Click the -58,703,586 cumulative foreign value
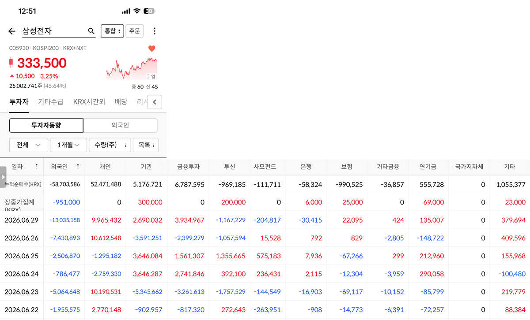 click(x=64, y=184)
